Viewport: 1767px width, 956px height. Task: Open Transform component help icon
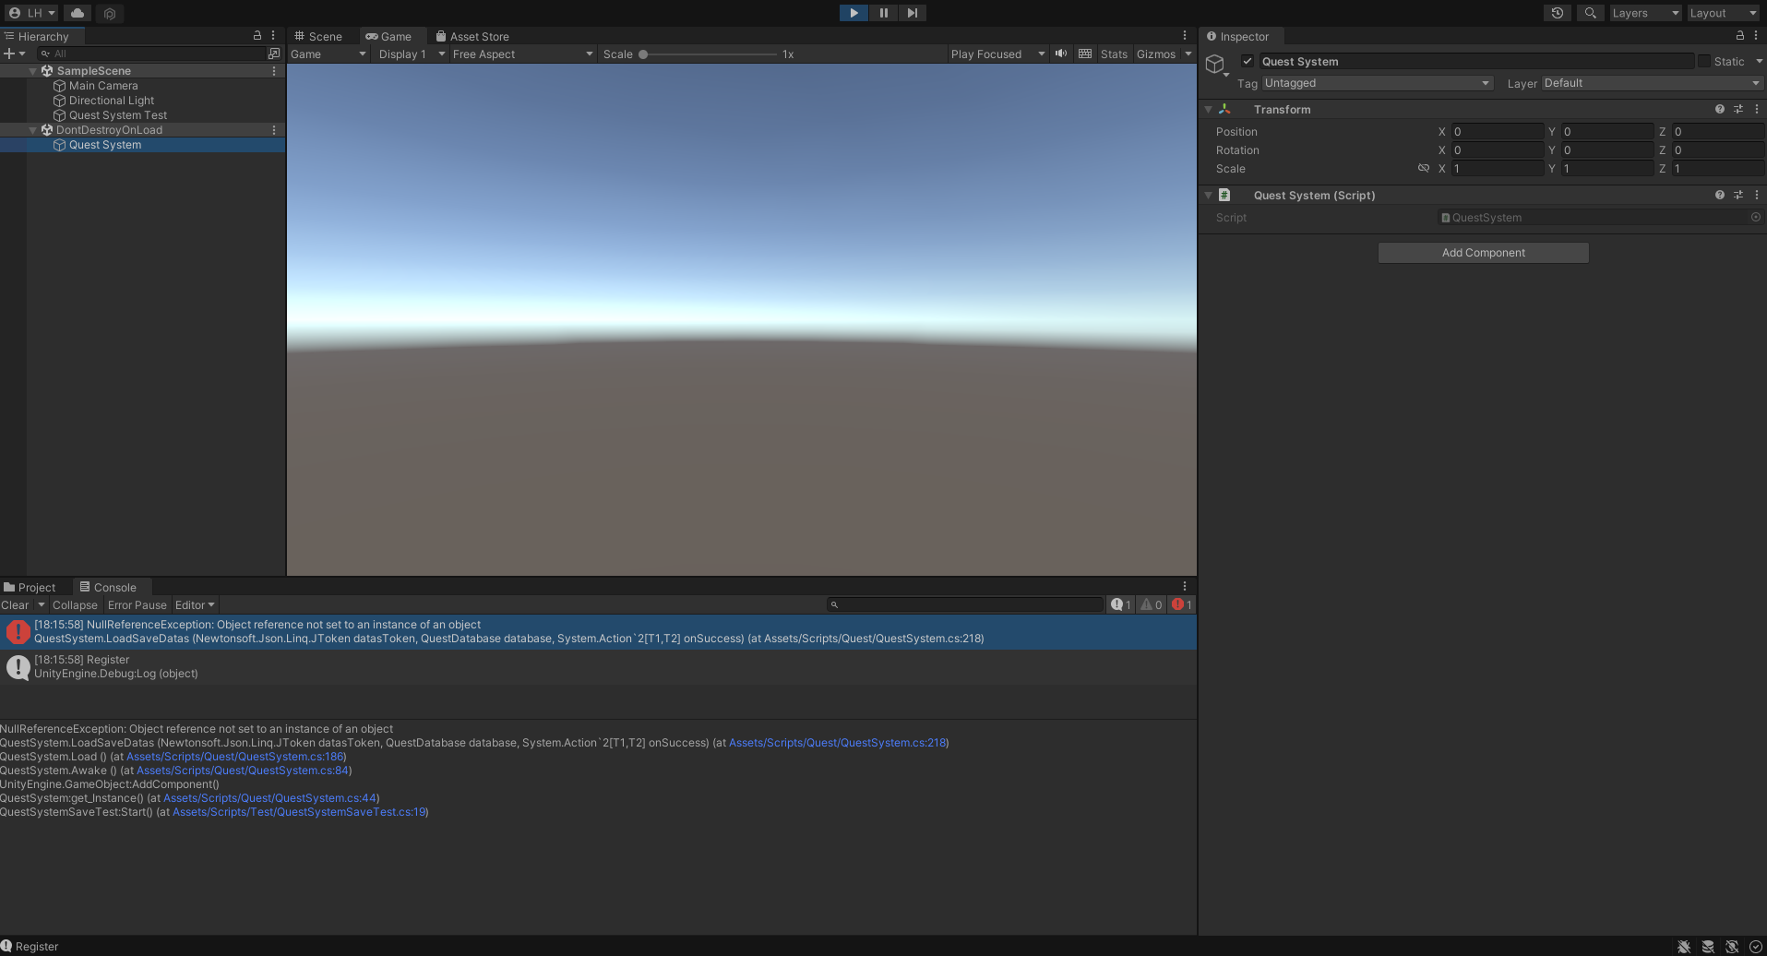pyautogui.click(x=1719, y=109)
